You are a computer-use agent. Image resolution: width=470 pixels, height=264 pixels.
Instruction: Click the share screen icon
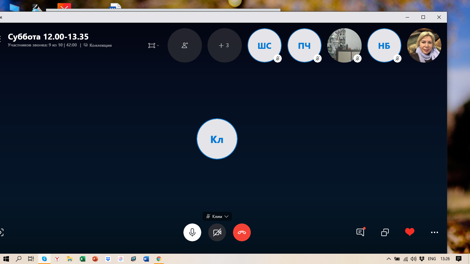pos(385,232)
